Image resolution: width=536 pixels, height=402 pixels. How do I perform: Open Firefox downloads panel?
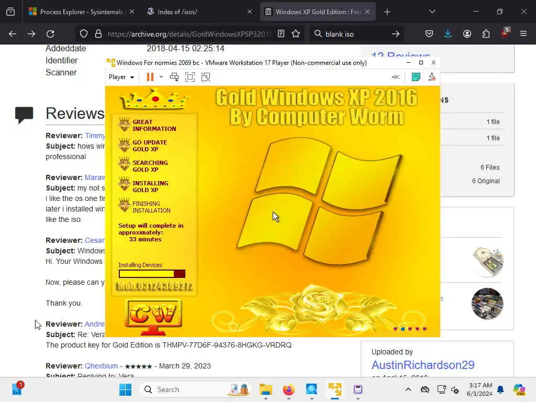coord(448,34)
